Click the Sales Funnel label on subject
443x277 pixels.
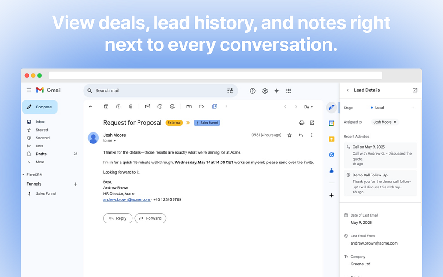[x=207, y=123]
